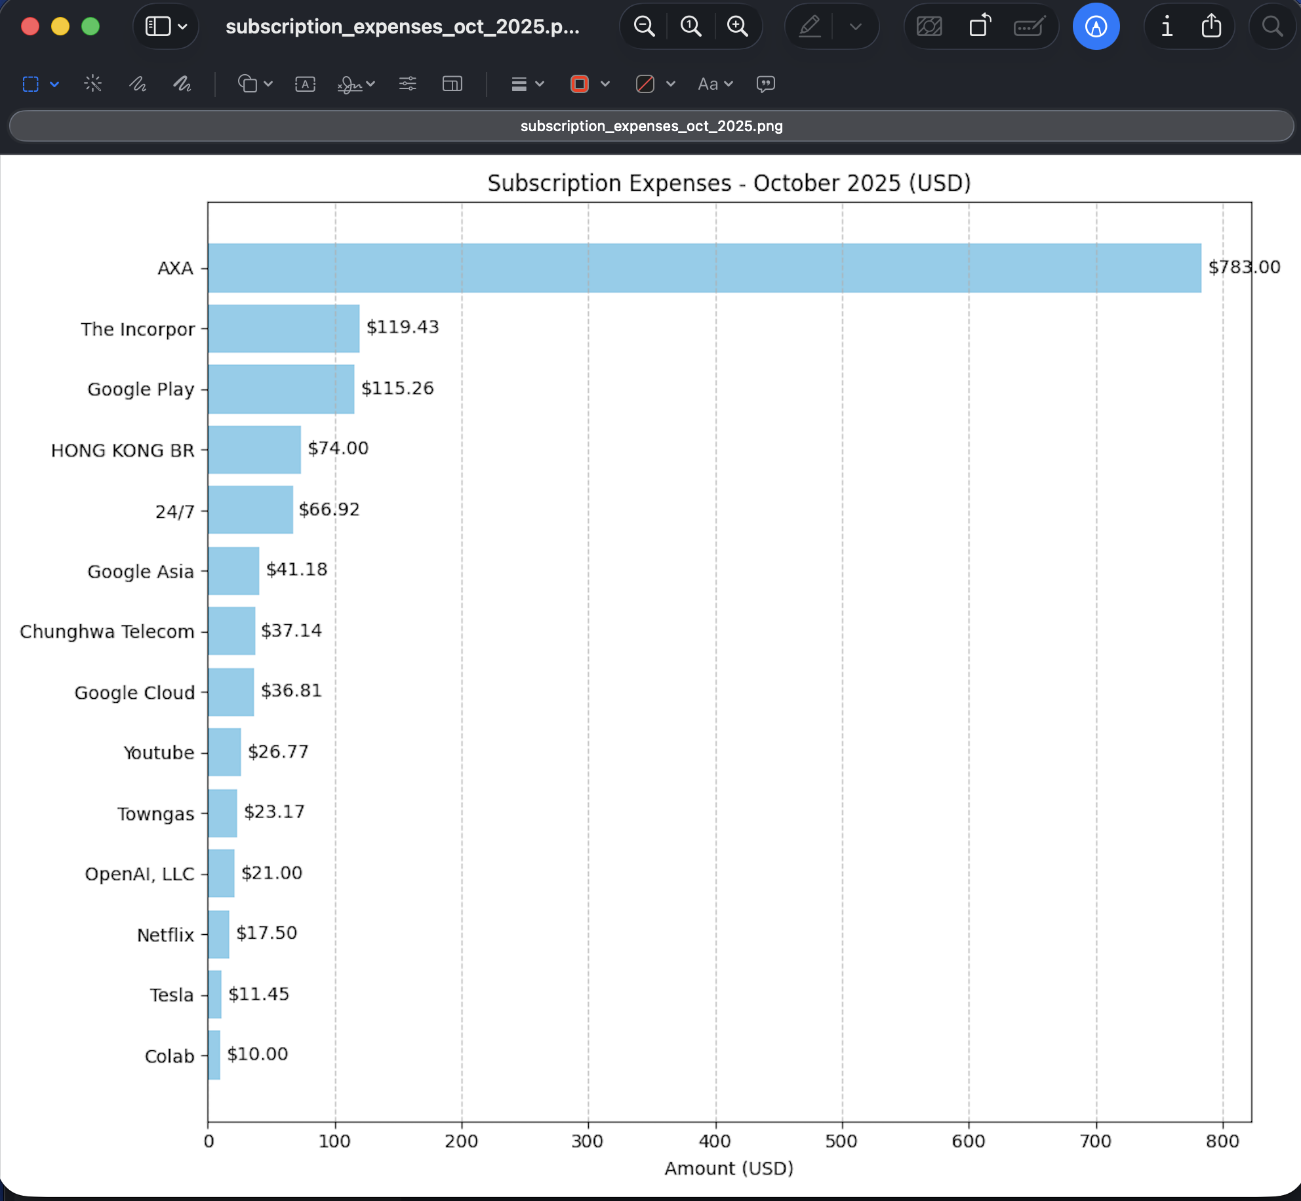Open the border color dropdown chevron
Screen dimensions: 1301x1201
point(605,84)
